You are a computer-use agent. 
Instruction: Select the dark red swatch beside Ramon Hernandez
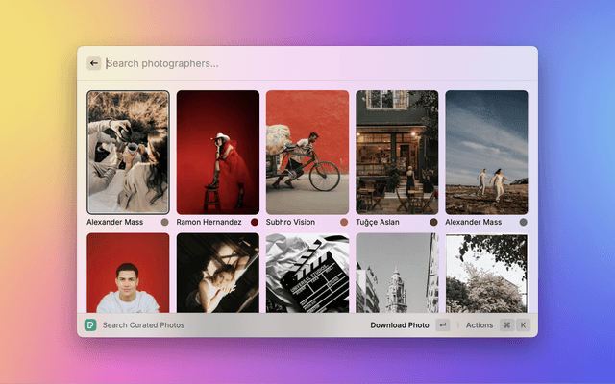[255, 222]
